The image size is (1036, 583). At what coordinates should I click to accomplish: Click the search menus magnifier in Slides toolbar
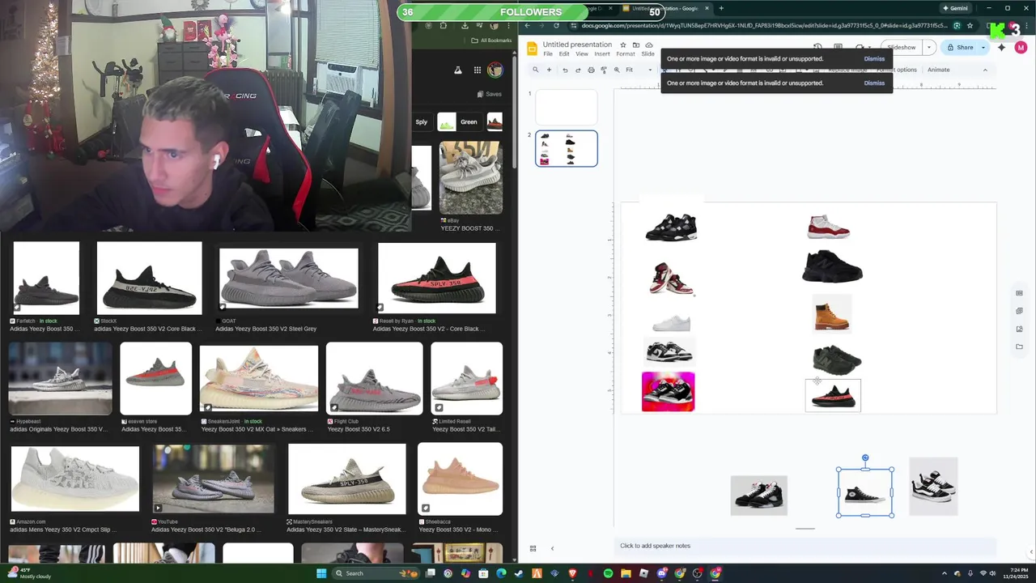(535, 70)
